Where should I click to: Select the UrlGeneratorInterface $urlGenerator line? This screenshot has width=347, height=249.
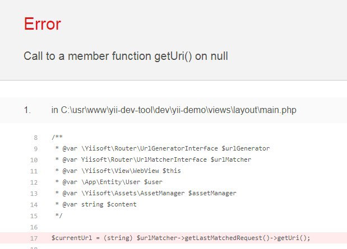pos(163,148)
